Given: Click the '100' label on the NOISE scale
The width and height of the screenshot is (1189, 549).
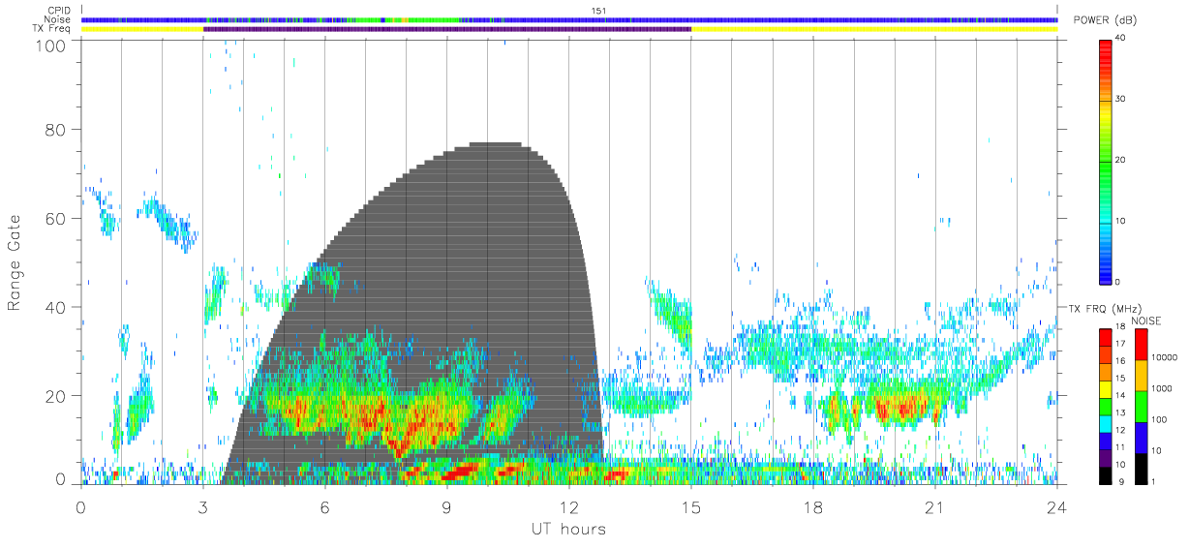Looking at the screenshot, I should tap(1160, 420).
